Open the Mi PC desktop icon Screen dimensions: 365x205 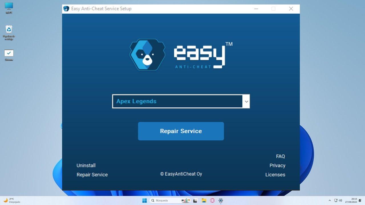[9, 8]
